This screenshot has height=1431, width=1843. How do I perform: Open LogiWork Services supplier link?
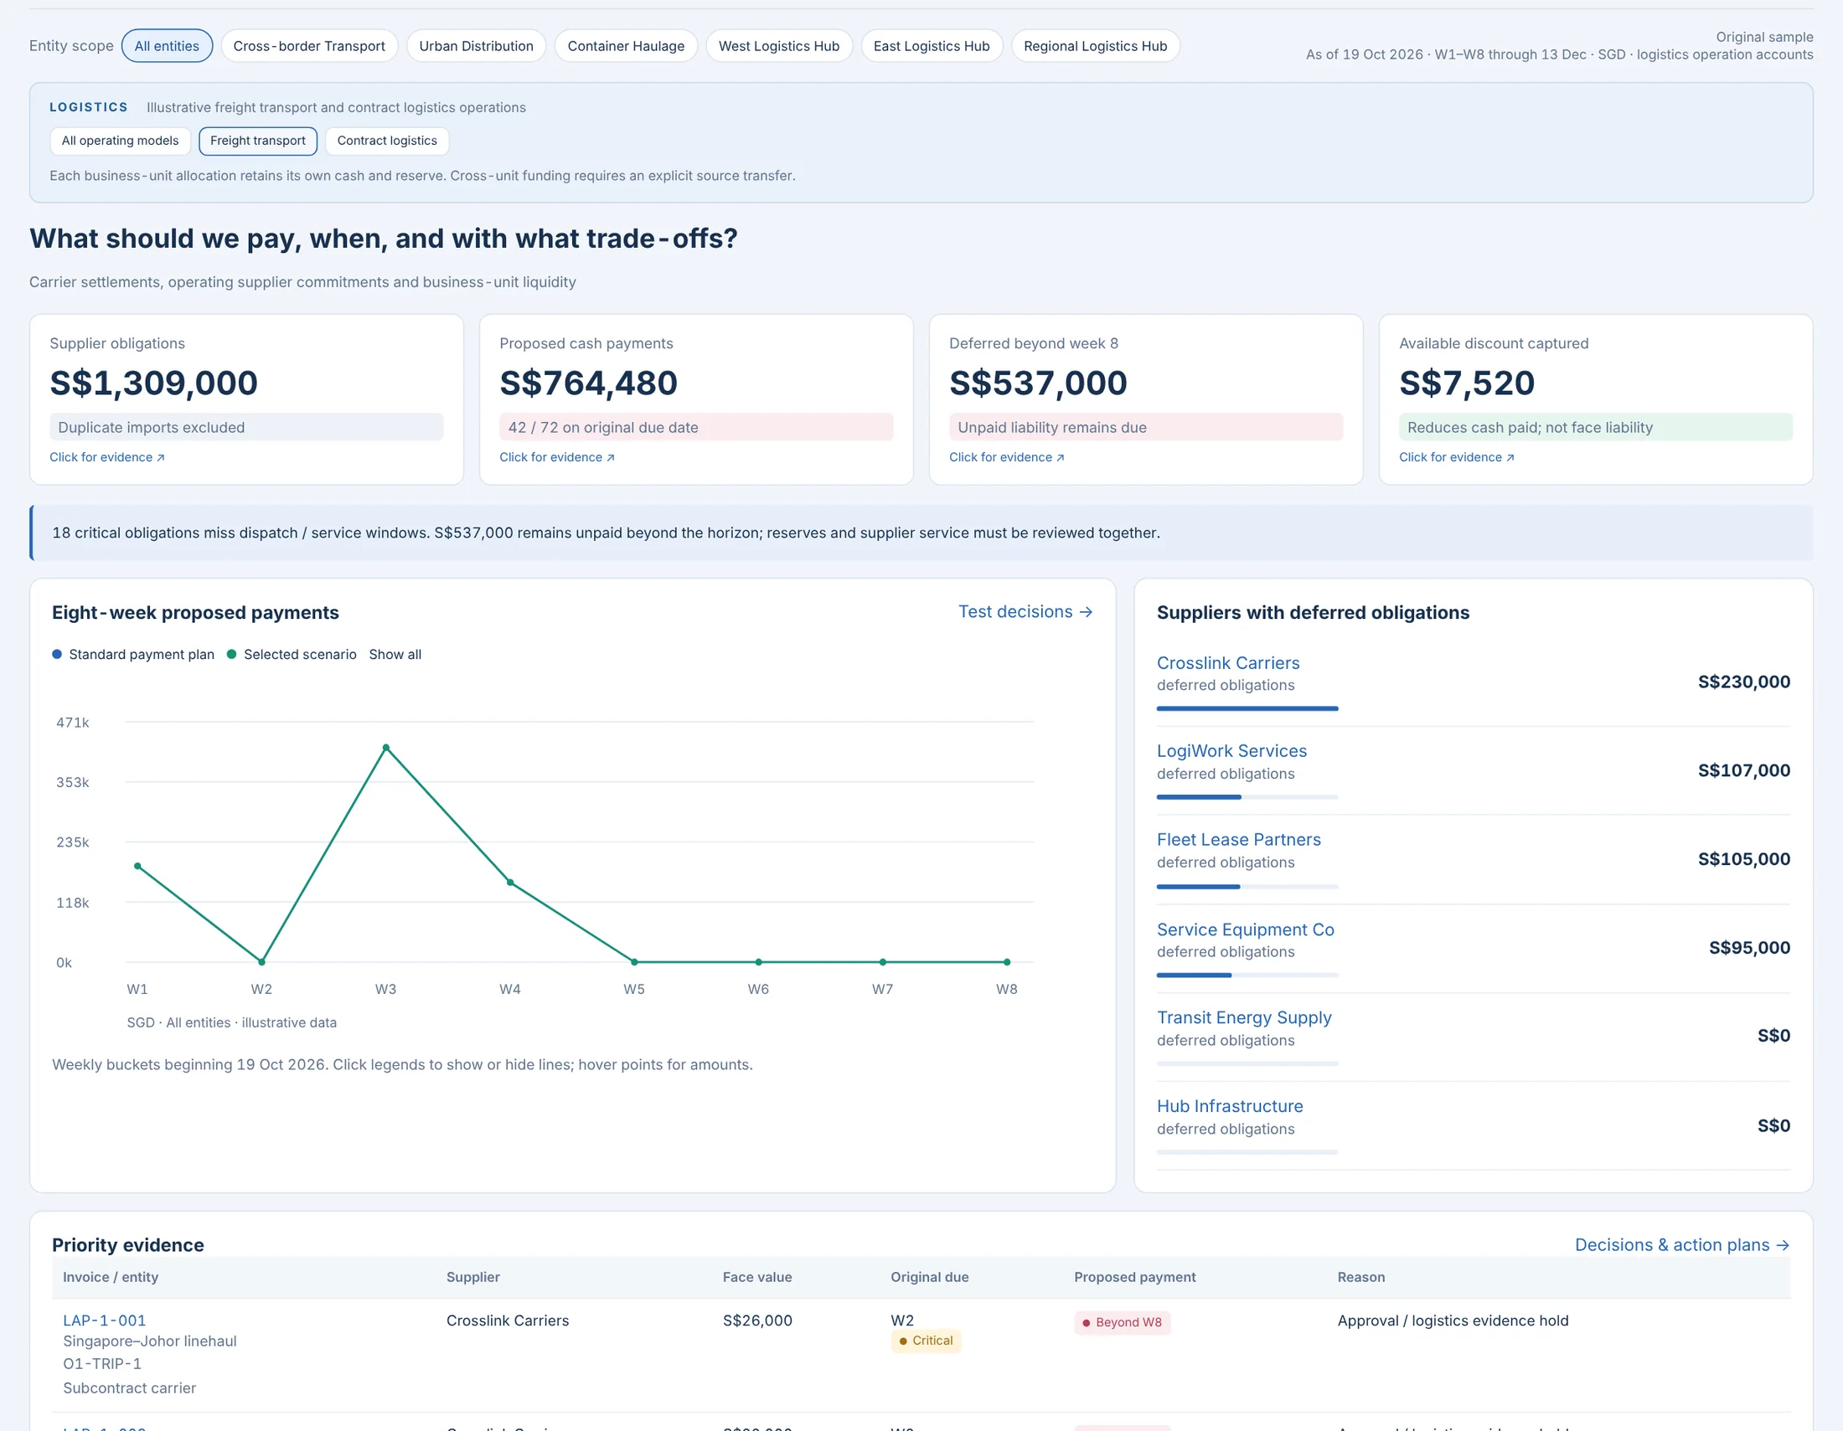tap(1231, 750)
